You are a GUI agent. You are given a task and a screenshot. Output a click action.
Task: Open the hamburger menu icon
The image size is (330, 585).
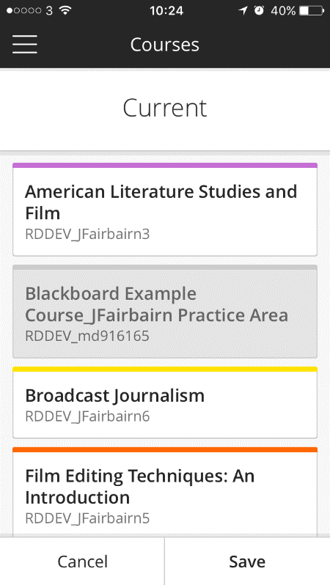25,45
